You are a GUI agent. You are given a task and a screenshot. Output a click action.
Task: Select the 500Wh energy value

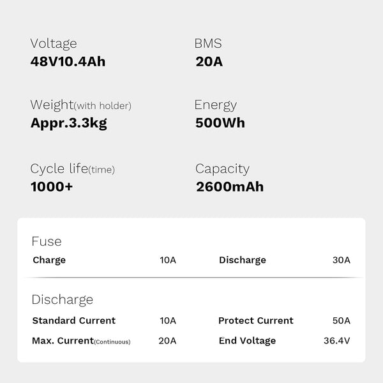click(220, 123)
